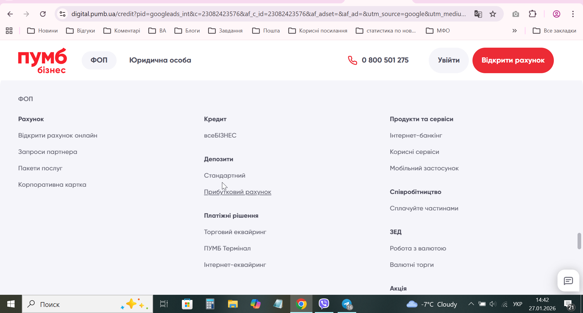Switch to the Юридична особа tab

pos(160,60)
